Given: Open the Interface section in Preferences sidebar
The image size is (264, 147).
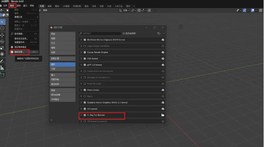Looking at the screenshot, I should [x=63, y=34].
